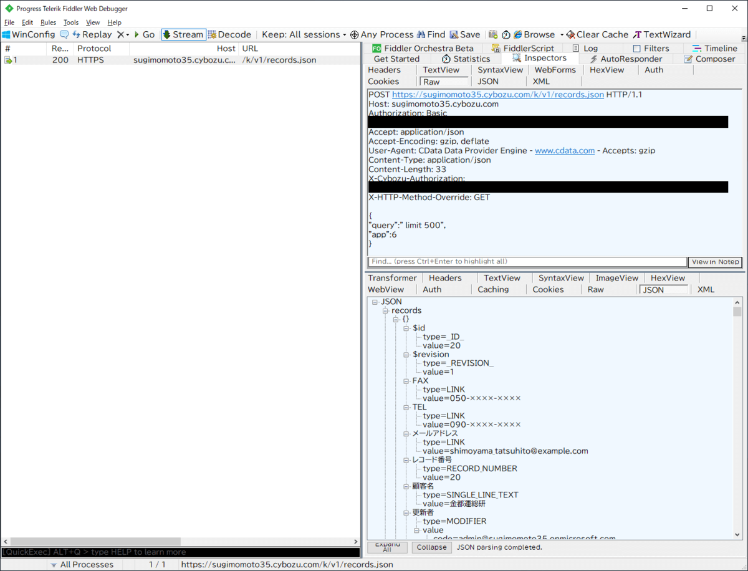Collapse the 顧客名 tree node
Image resolution: width=748 pixels, height=571 pixels.
click(x=406, y=486)
